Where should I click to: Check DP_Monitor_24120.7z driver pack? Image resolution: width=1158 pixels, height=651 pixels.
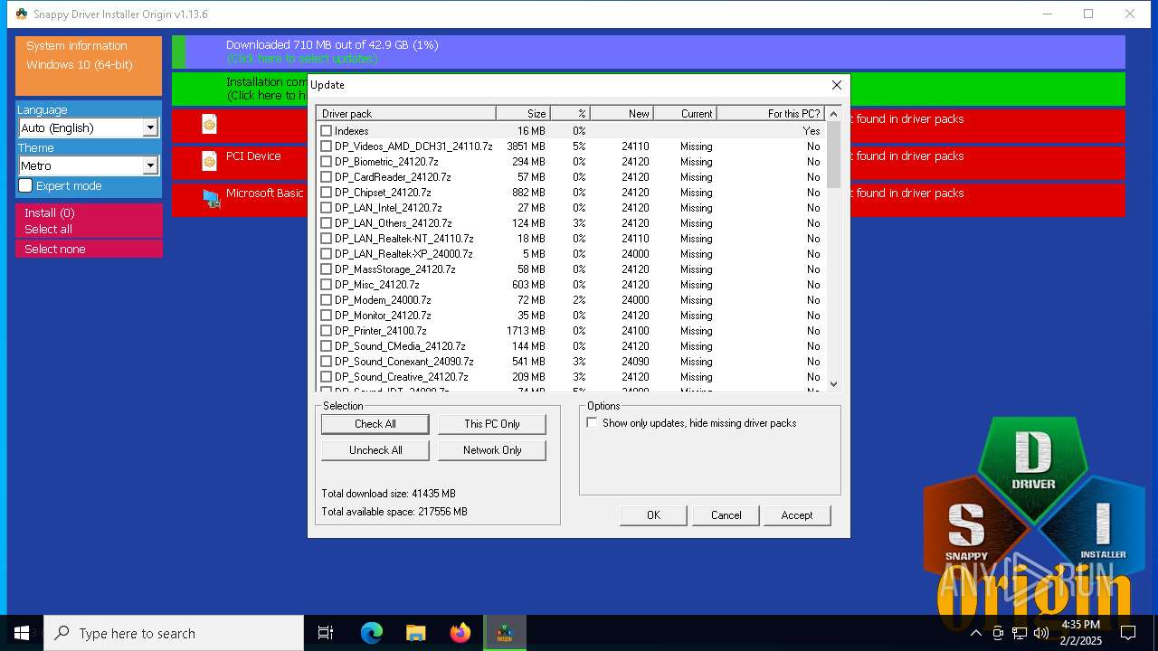click(x=327, y=316)
